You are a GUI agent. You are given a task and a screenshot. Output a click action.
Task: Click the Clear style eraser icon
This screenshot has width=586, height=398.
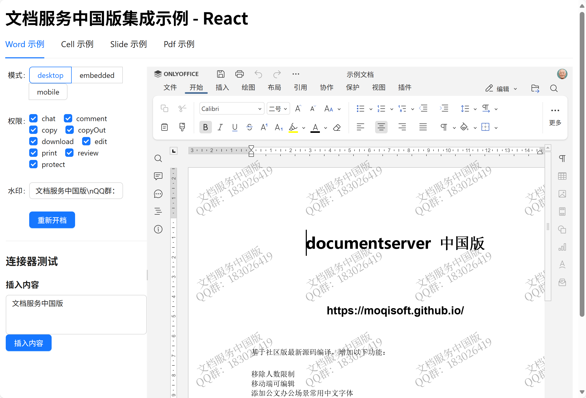pyautogui.click(x=337, y=127)
